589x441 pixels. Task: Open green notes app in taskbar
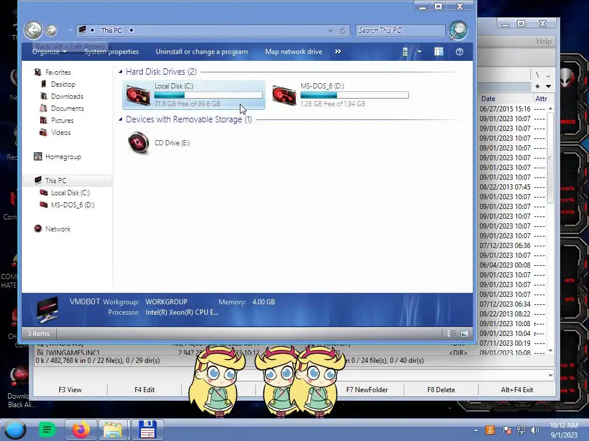tap(47, 430)
